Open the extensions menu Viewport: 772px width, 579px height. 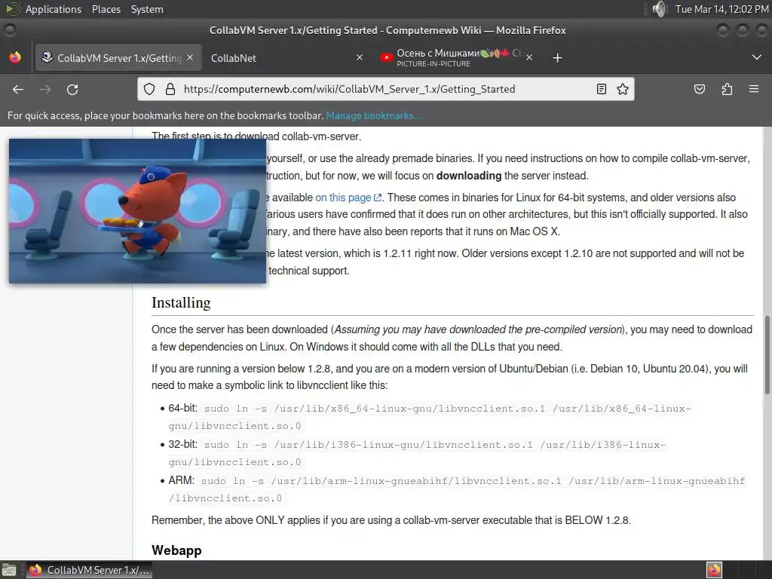[727, 89]
